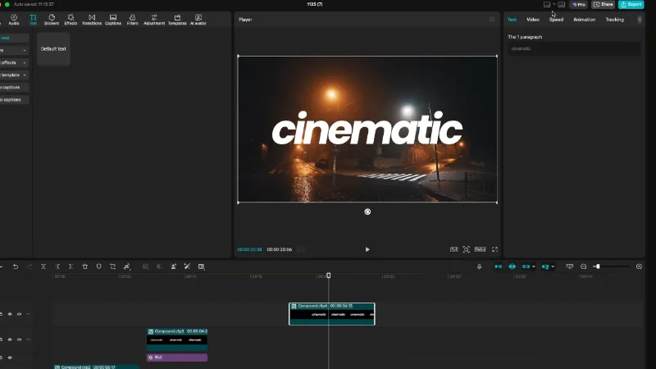Switch to the Animation tab

click(x=584, y=19)
